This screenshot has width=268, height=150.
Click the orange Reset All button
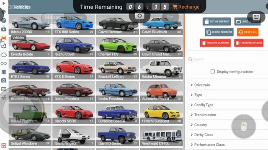pos(247,32)
